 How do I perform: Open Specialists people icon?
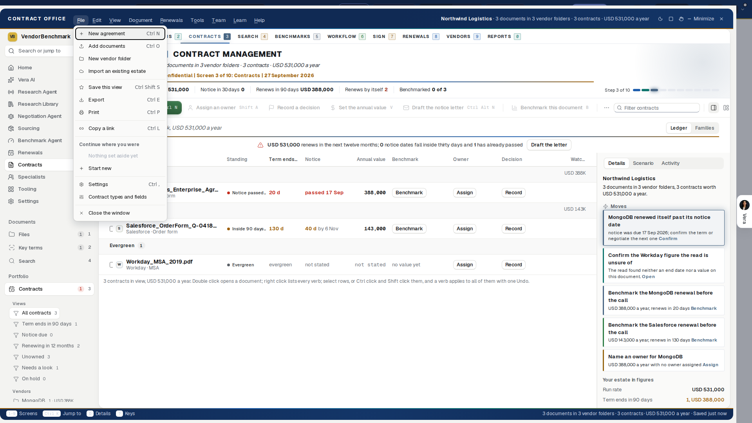(11, 177)
